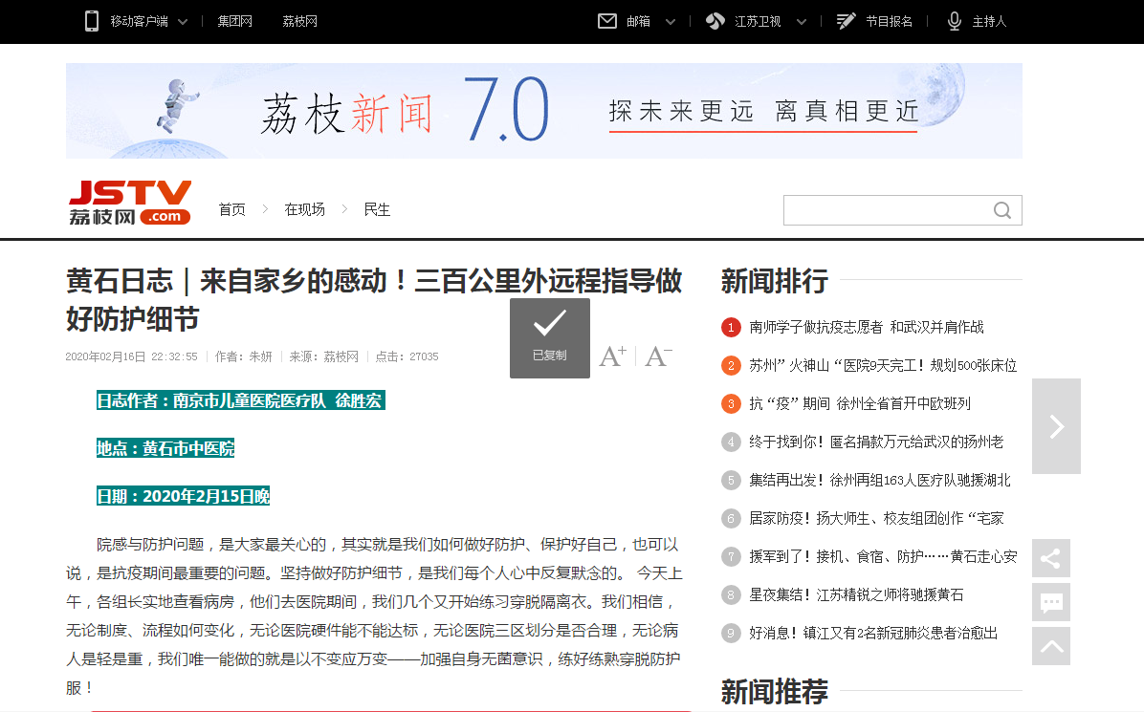Click the back-to-top arrow icon
Image resolution: width=1144 pixels, height=712 pixels.
1051,646
